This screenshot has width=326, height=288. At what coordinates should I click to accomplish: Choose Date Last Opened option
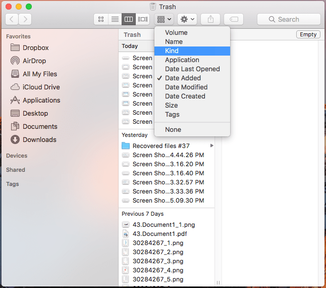point(192,69)
